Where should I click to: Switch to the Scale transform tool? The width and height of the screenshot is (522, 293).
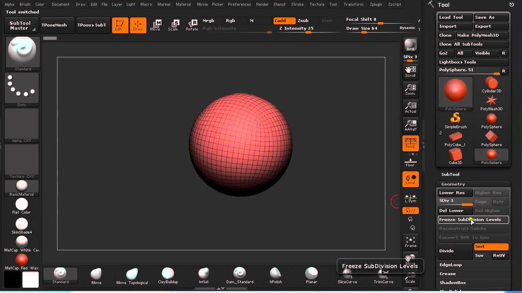pyautogui.click(x=173, y=25)
